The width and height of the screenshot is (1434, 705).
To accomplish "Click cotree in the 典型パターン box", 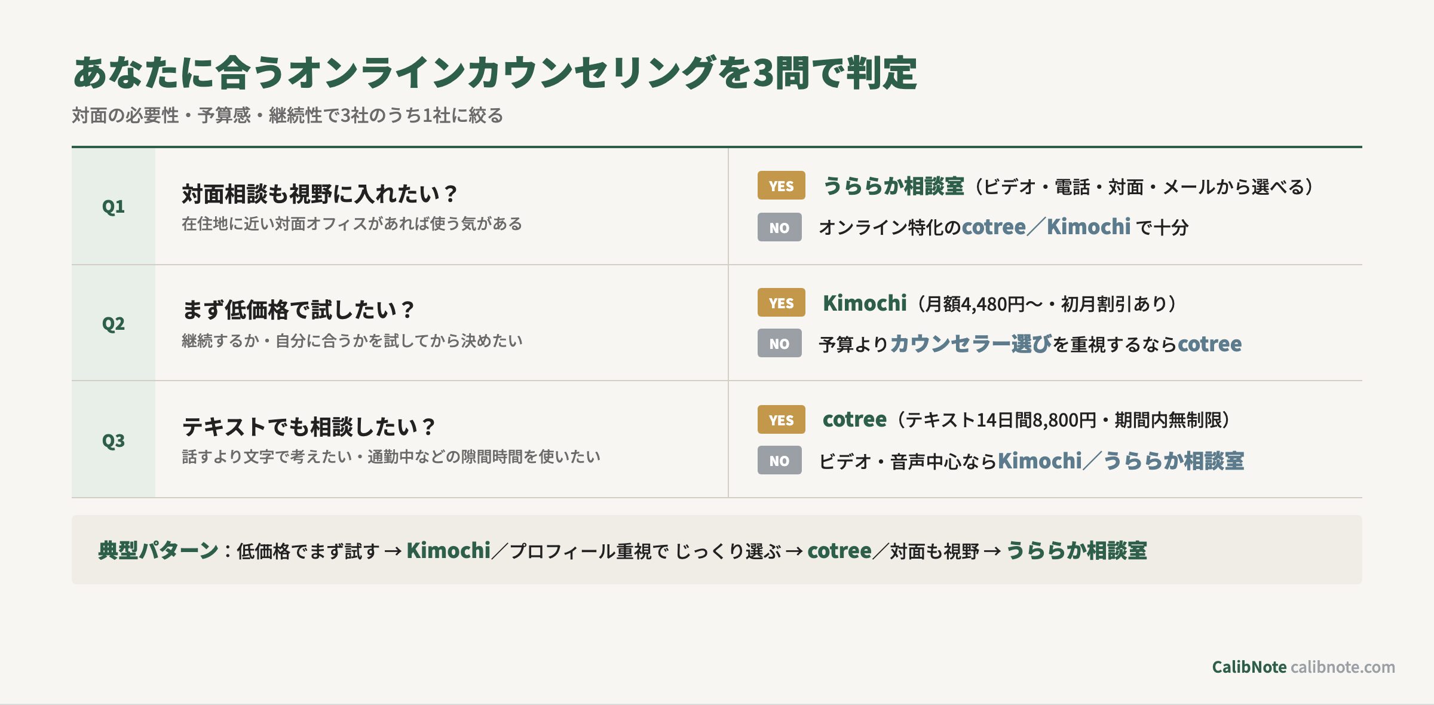I will [x=839, y=550].
